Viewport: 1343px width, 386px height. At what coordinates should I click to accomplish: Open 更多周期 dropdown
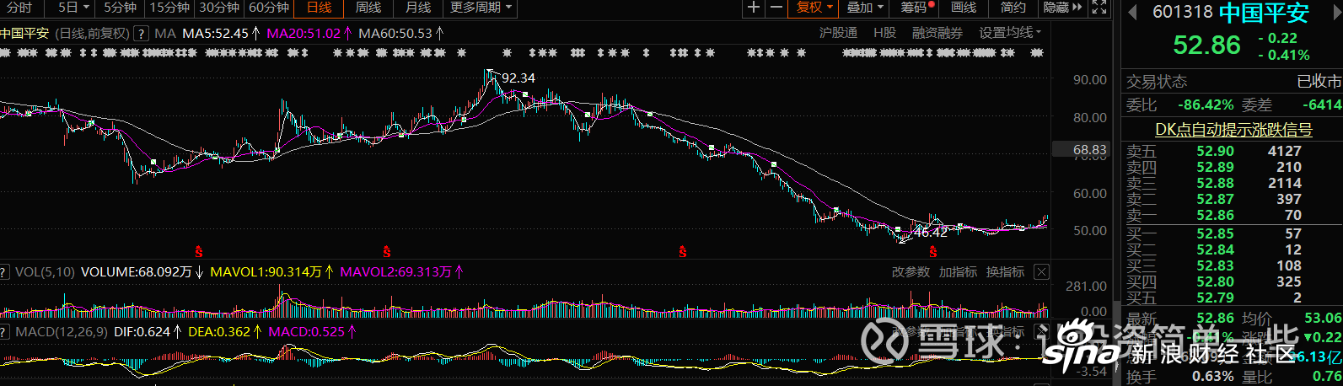481,8
